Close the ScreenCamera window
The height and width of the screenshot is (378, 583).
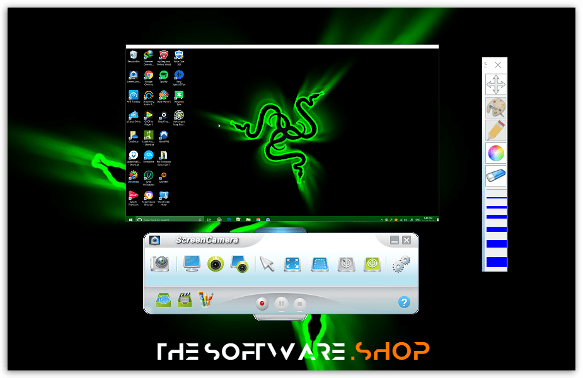407,240
